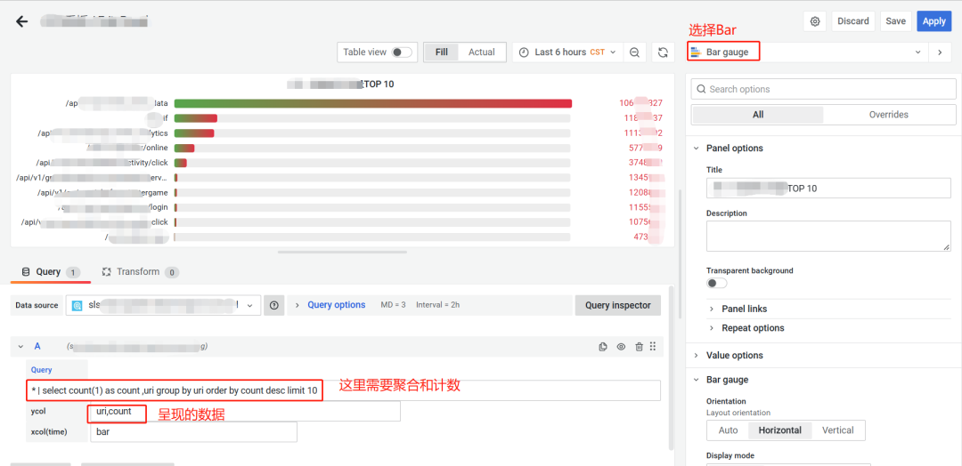The width and height of the screenshot is (962, 466).
Task: Collapse the Bar gauge options section
Action: (x=727, y=380)
